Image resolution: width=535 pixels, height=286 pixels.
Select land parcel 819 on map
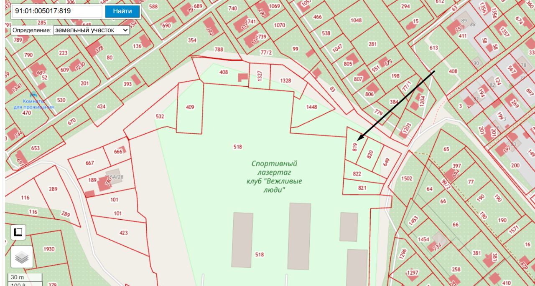(x=354, y=147)
